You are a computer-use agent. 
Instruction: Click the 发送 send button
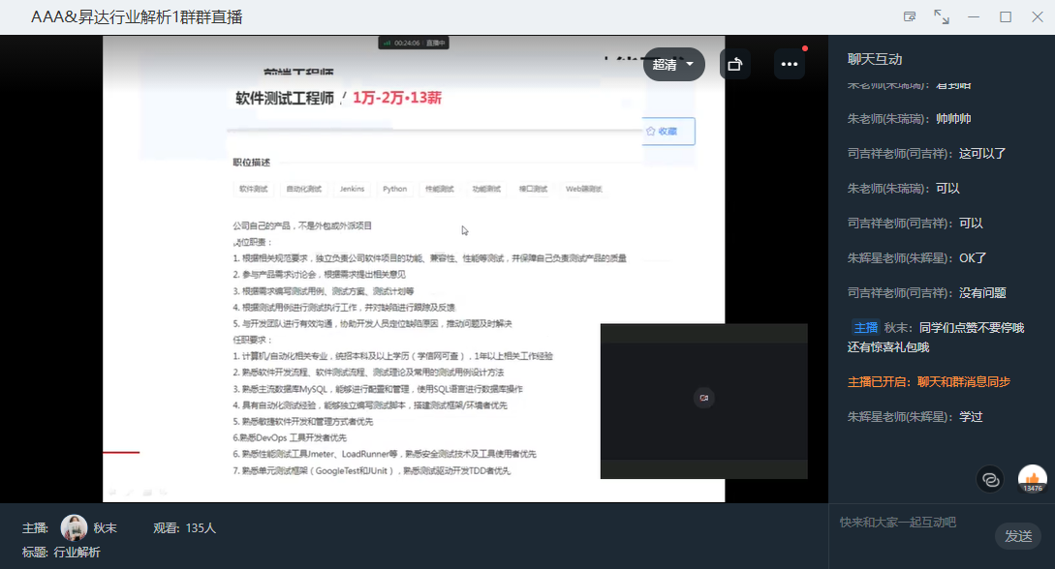pos(1017,536)
